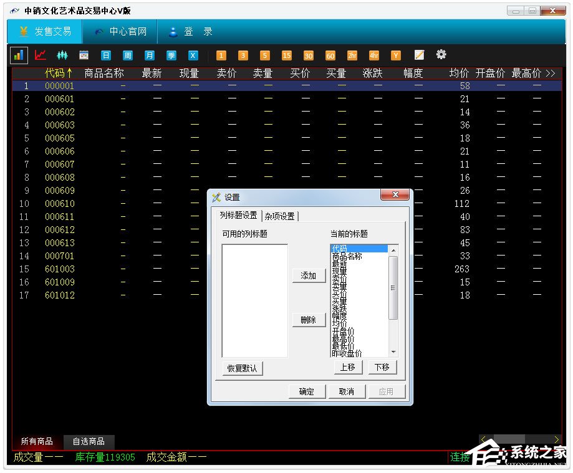Switch to 列标题设置 tab in dialog
Screen dimensions: 573x473
click(x=238, y=215)
